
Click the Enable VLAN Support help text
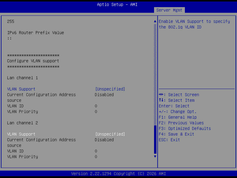coord(194,24)
